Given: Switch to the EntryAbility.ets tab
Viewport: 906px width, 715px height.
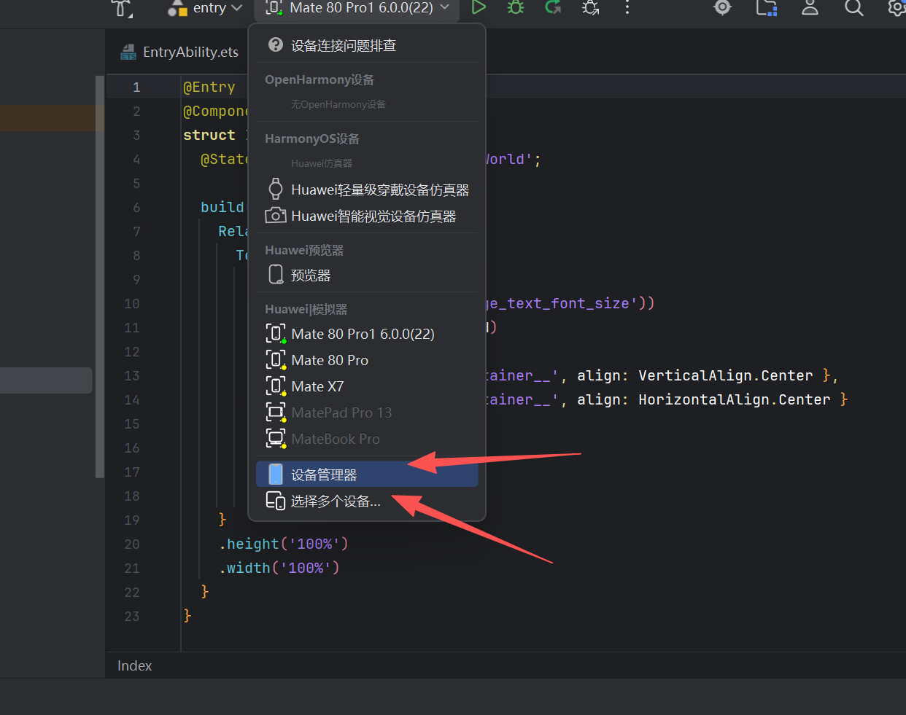Looking at the screenshot, I should [180, 52].
